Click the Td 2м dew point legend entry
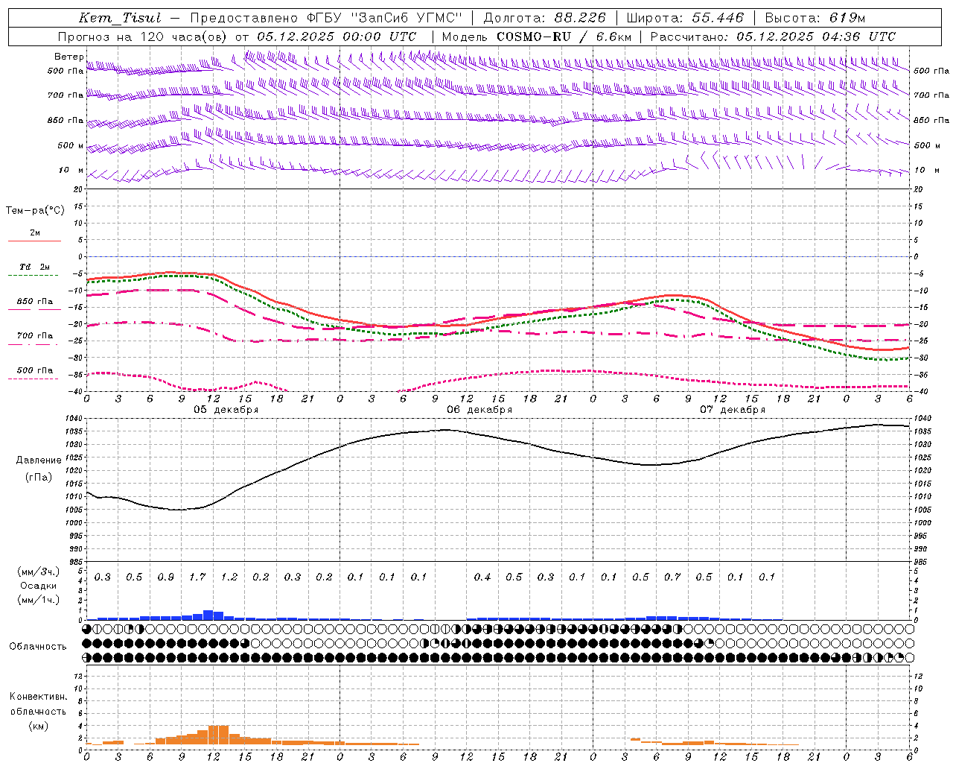 (35, 267)
